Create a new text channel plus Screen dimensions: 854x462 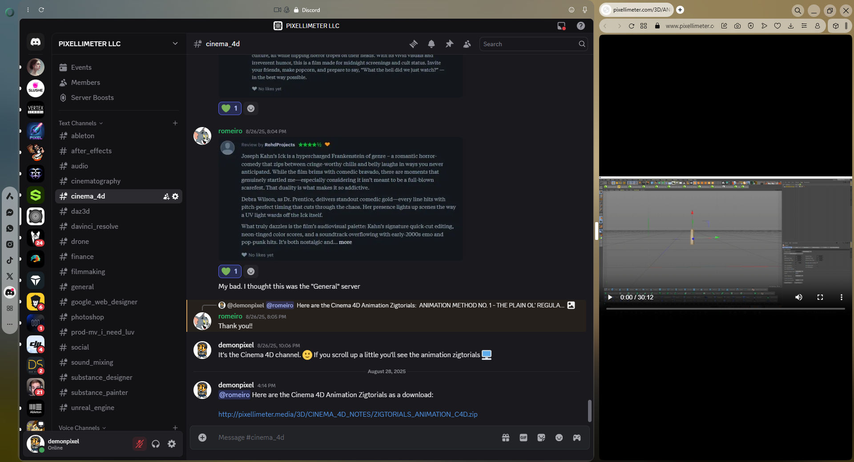tap(175, 123)
